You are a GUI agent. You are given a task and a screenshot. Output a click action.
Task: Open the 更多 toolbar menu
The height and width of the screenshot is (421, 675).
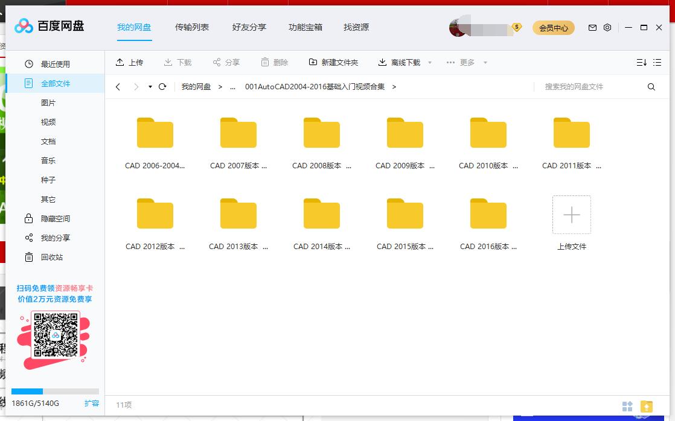point(460,63)
